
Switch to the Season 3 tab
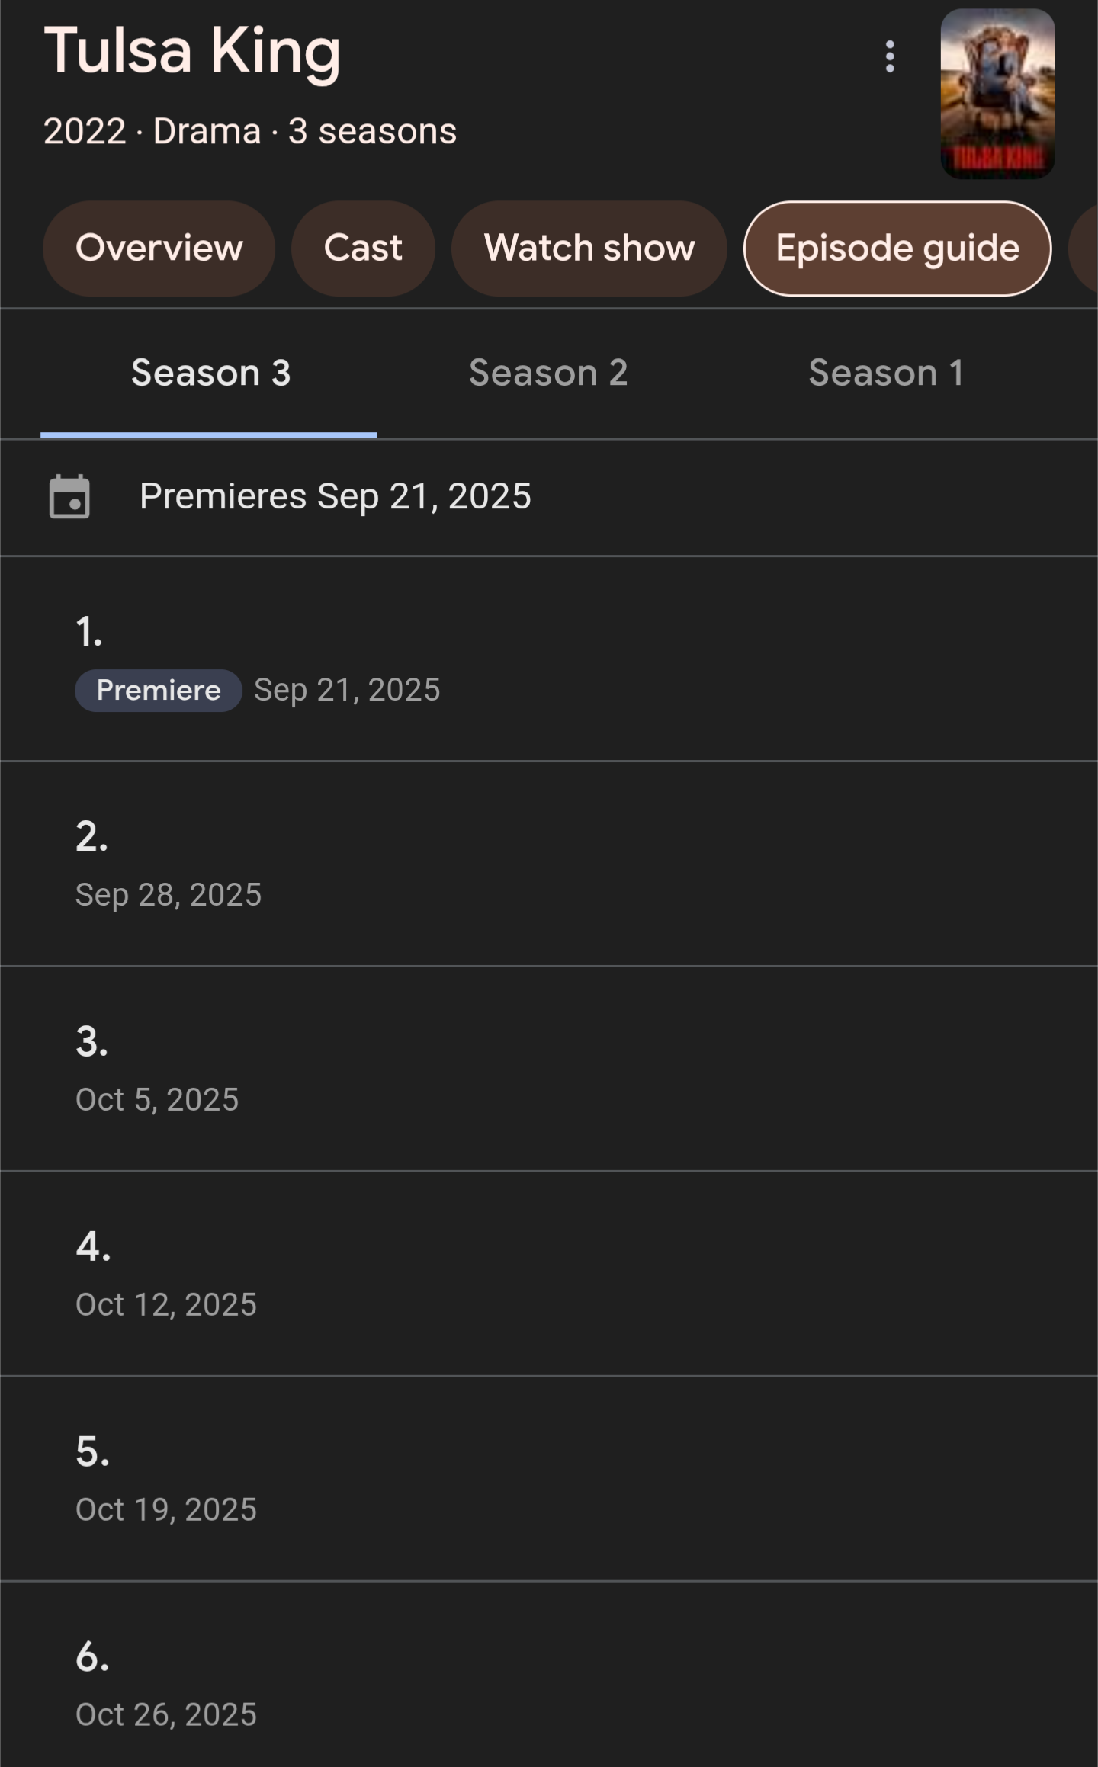tap(210, 374)
